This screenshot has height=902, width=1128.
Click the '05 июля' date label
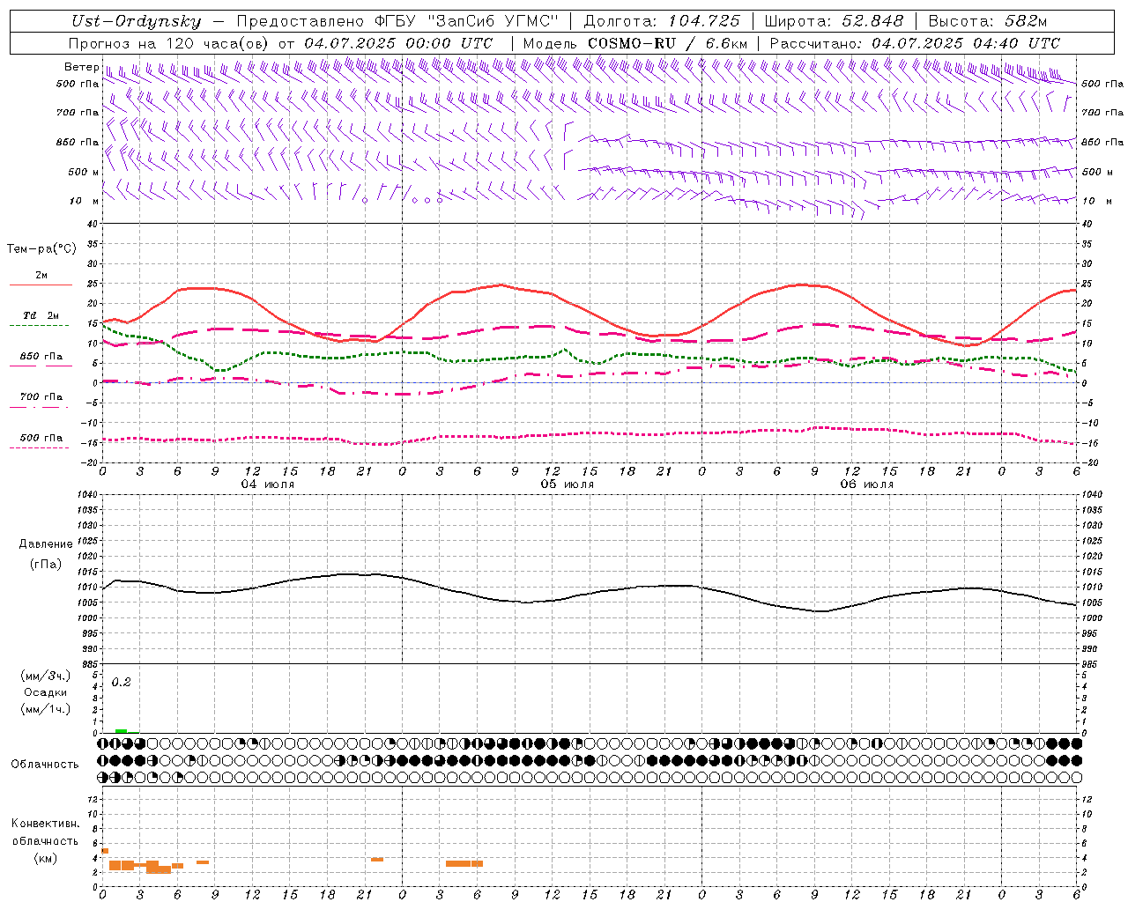point(568,484)
